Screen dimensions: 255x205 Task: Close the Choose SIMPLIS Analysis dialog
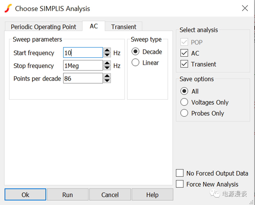point(245,8)
